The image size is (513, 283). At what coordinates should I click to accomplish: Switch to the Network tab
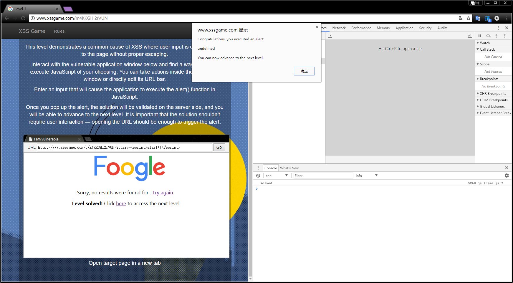coord(339,28)
